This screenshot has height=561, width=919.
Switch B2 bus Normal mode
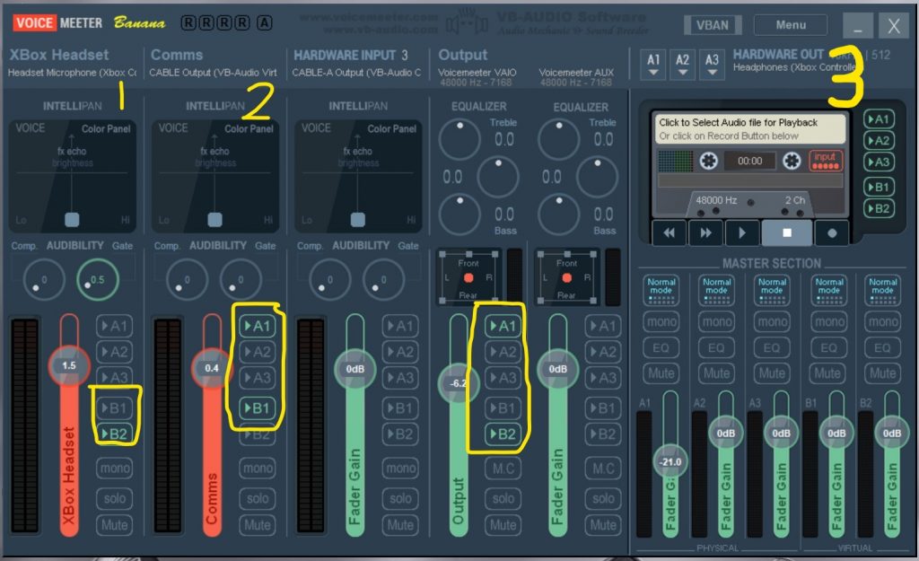coord(883,290)
